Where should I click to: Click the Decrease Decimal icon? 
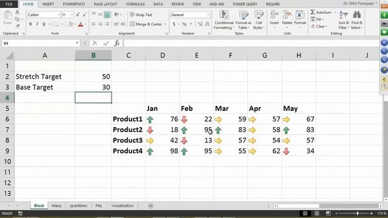point(207,24)
